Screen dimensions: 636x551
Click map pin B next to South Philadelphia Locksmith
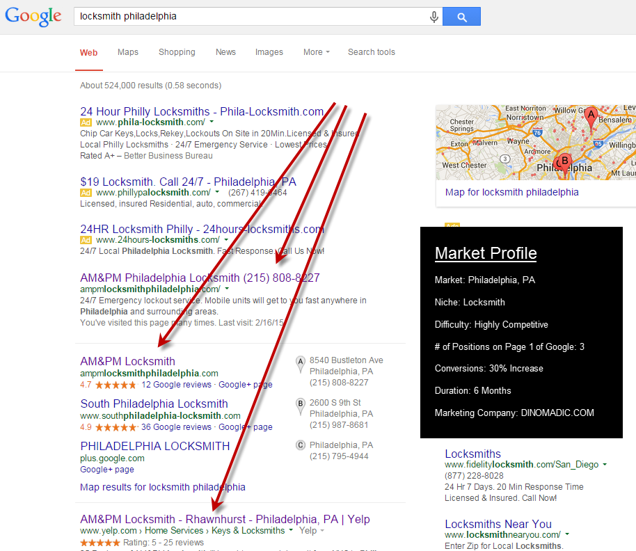301,404
